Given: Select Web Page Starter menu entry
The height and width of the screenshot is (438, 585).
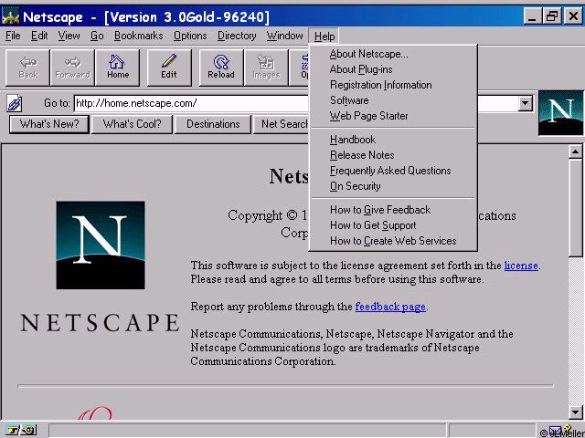Looking at the screenshot, I should click(x=393, y=116).
